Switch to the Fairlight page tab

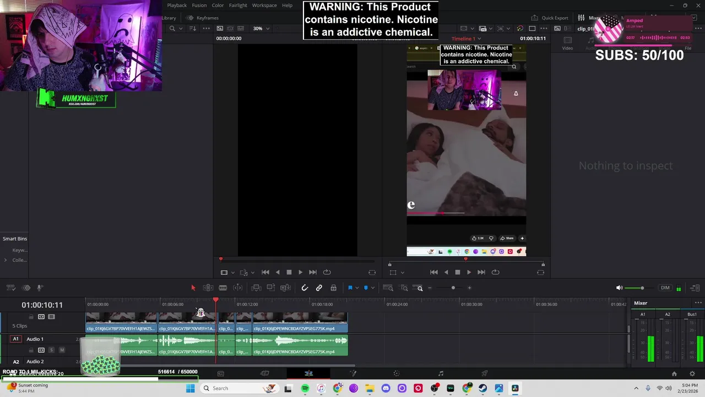(x=441, y=374)
